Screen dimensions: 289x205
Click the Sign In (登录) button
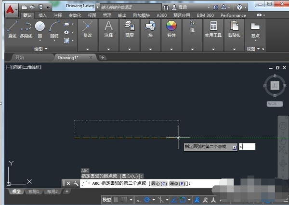184,7
